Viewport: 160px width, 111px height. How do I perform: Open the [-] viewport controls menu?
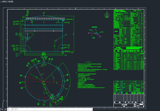point(1,2)
